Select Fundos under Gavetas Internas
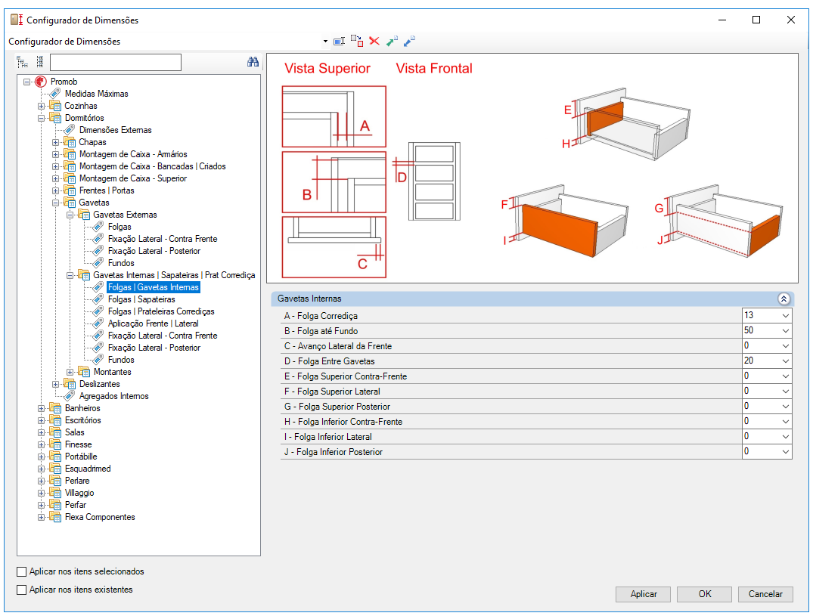 [x=121, y=360]
